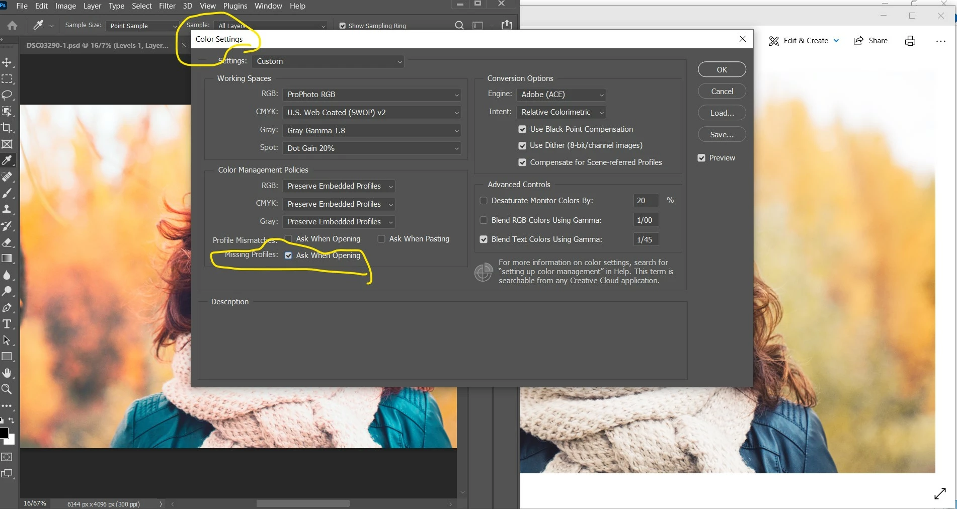Click the Share export icon in Photoshop
957x509 pixels.
click(507, 25)
